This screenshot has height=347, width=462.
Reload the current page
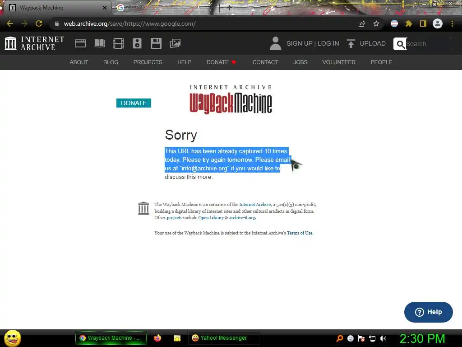point(39,23)
